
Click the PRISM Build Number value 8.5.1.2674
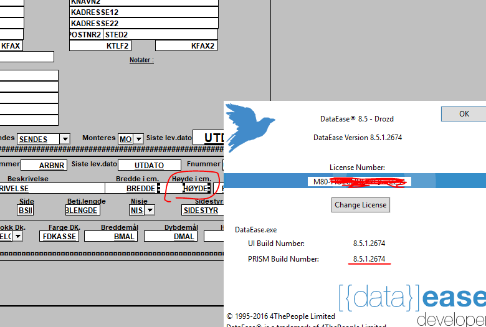(369, 259)
